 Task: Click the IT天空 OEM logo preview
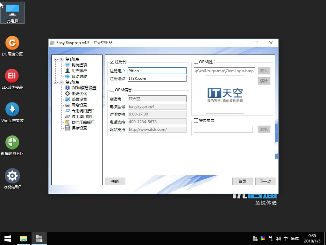(x=225, y=95)
